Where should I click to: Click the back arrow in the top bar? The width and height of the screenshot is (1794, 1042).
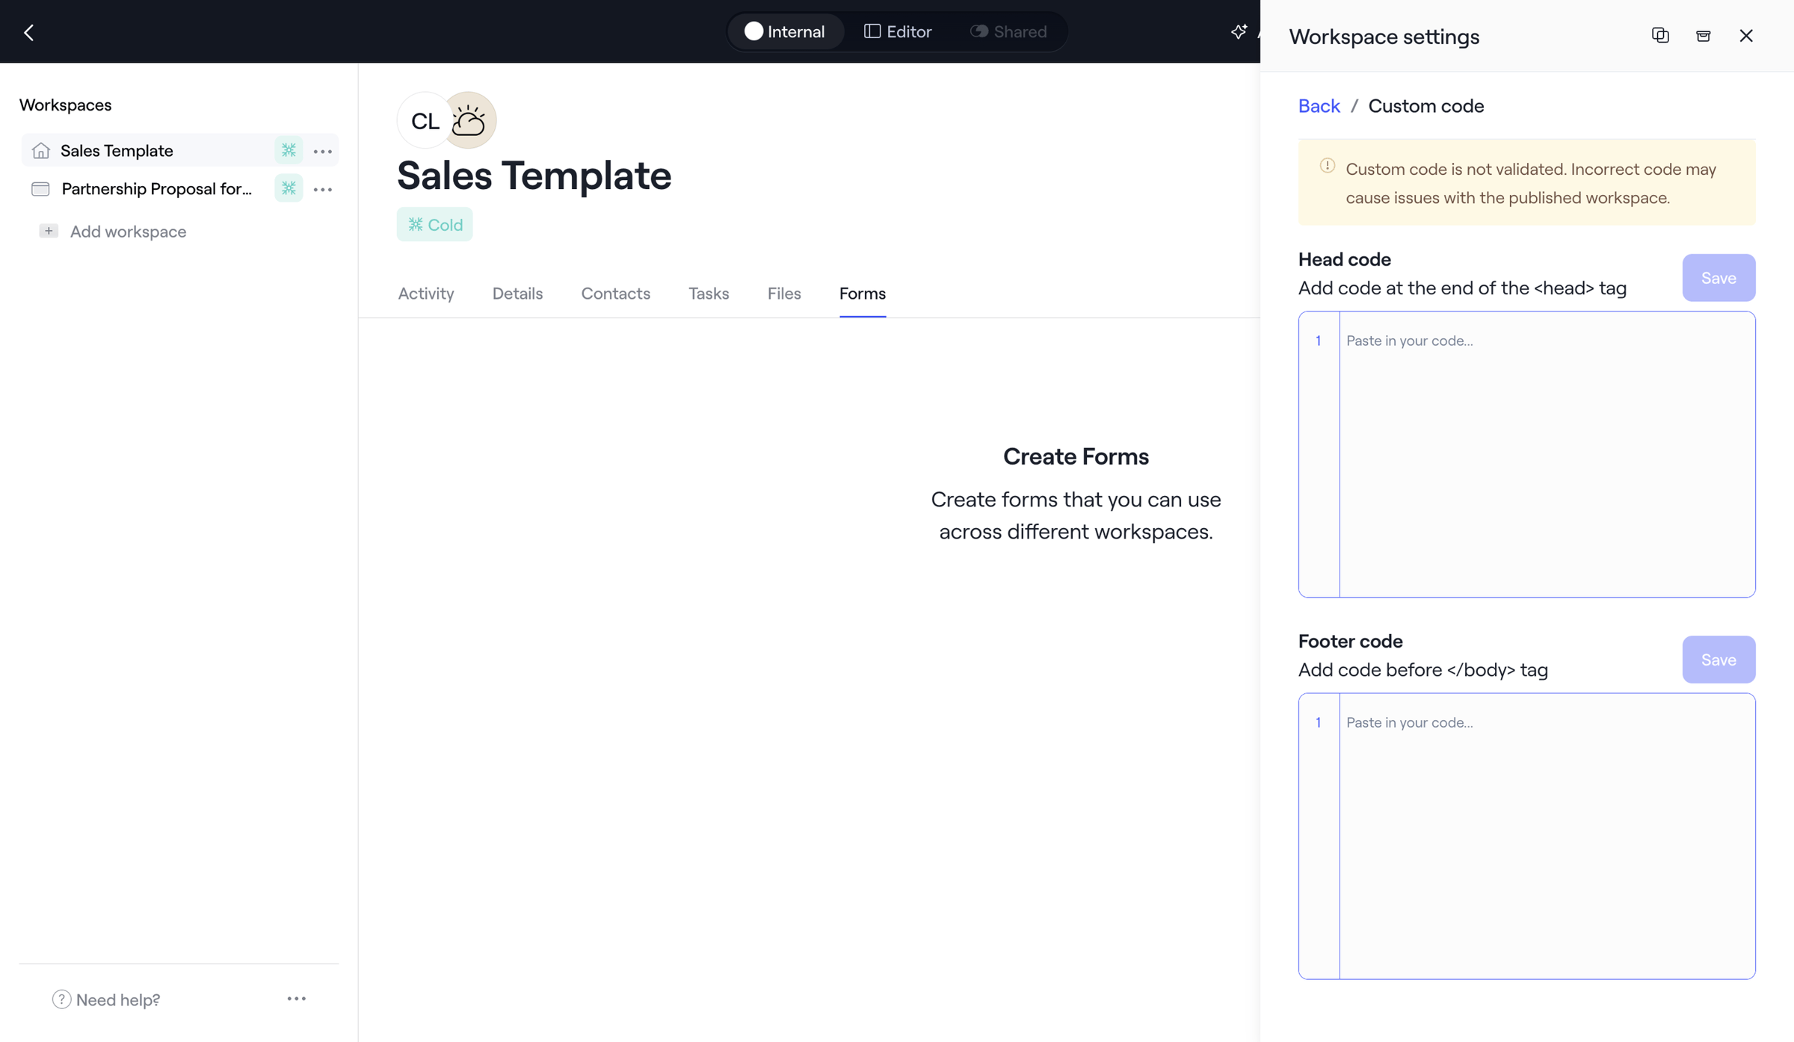tap(29, 32)
